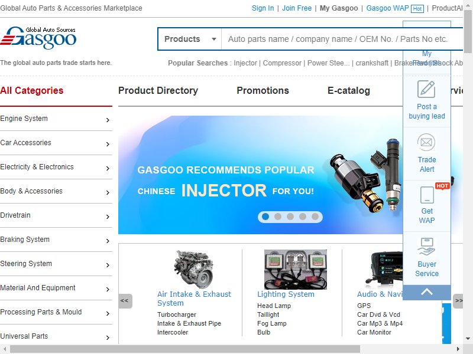Open the Products search type dropdown
Image resolution: width=473 pixels, height=354 pixels.
(190, 39)
